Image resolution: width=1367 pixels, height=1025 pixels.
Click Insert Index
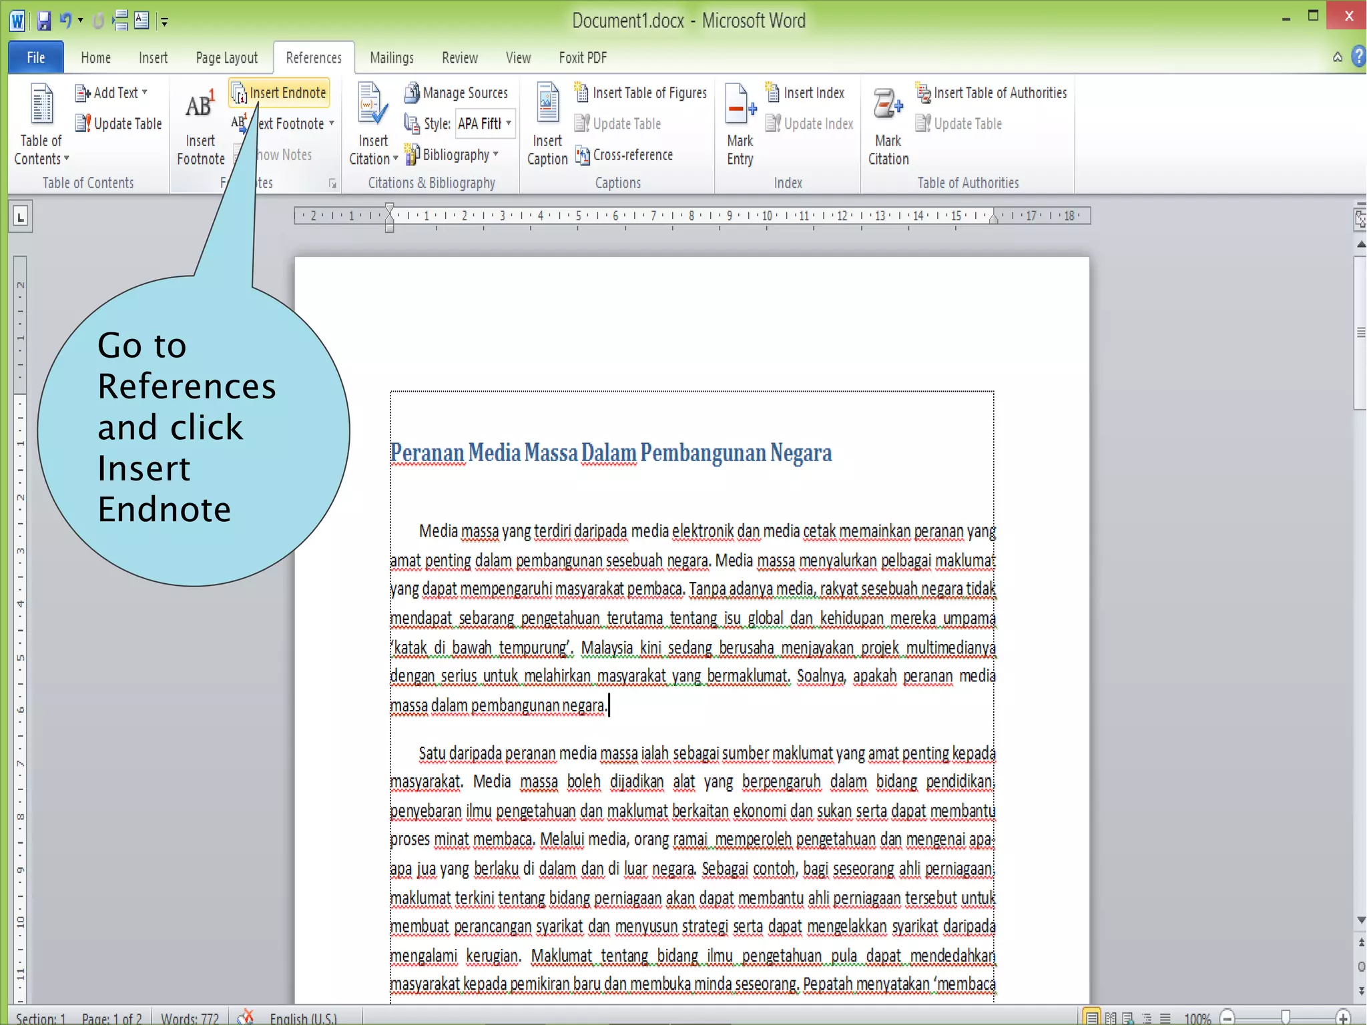(805, 93)
